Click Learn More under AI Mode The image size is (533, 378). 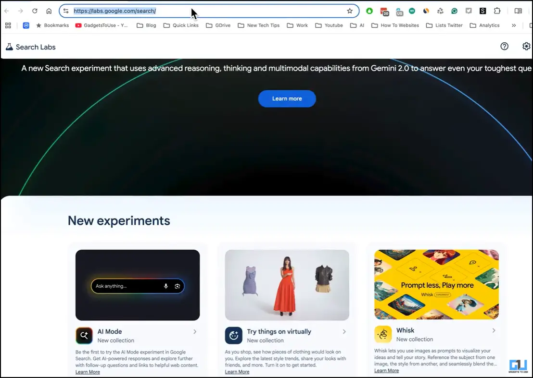[88, 372]
